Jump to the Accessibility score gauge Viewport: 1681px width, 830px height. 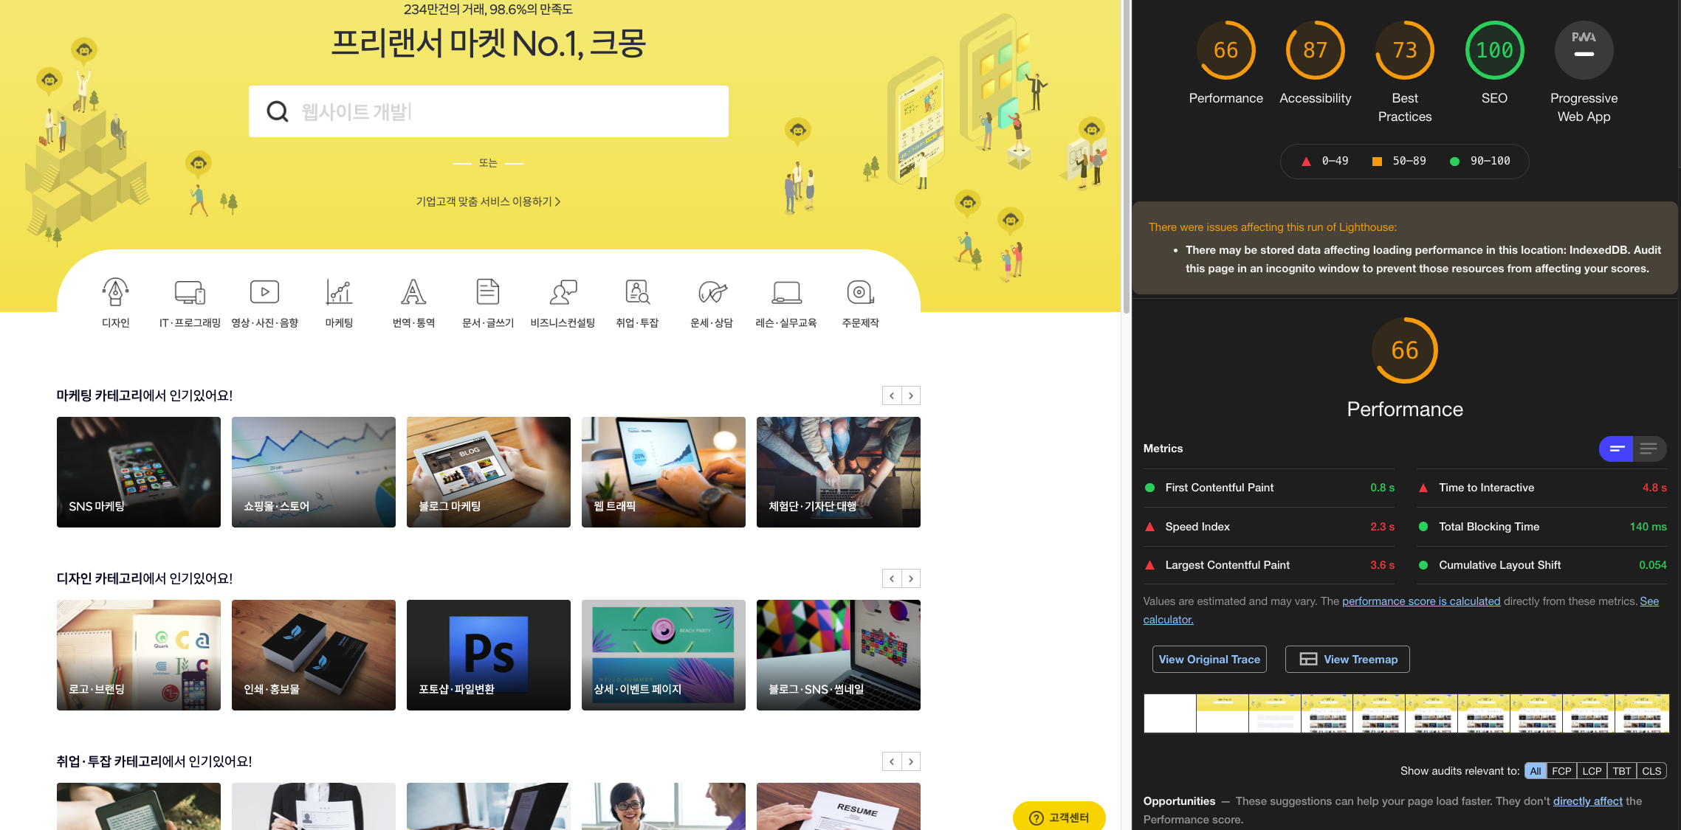(x=1315, y=50)
